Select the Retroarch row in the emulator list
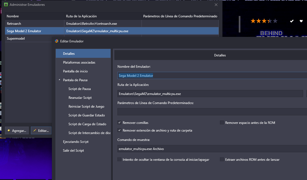This screenshot has width=307, height=180. 112,24
